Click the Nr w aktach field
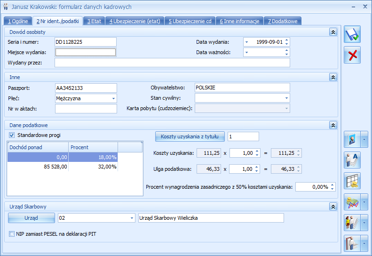 tap(86, 109)
